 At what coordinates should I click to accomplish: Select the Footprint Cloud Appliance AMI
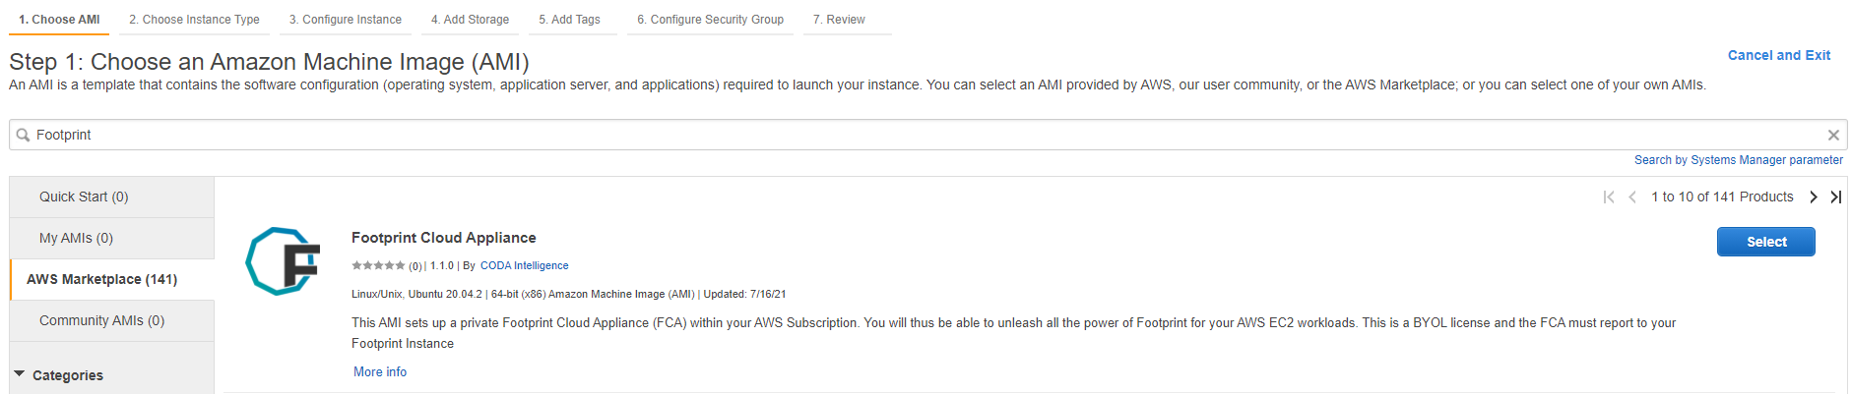tap(1765, 242)
